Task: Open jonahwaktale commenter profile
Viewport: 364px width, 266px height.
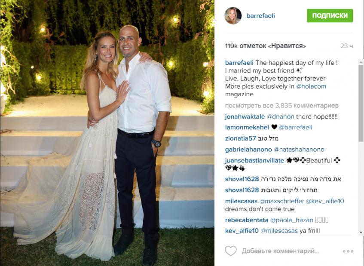Action: 245,116
